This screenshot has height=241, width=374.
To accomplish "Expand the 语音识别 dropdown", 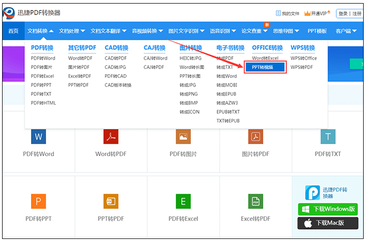I will coord(223,31).
